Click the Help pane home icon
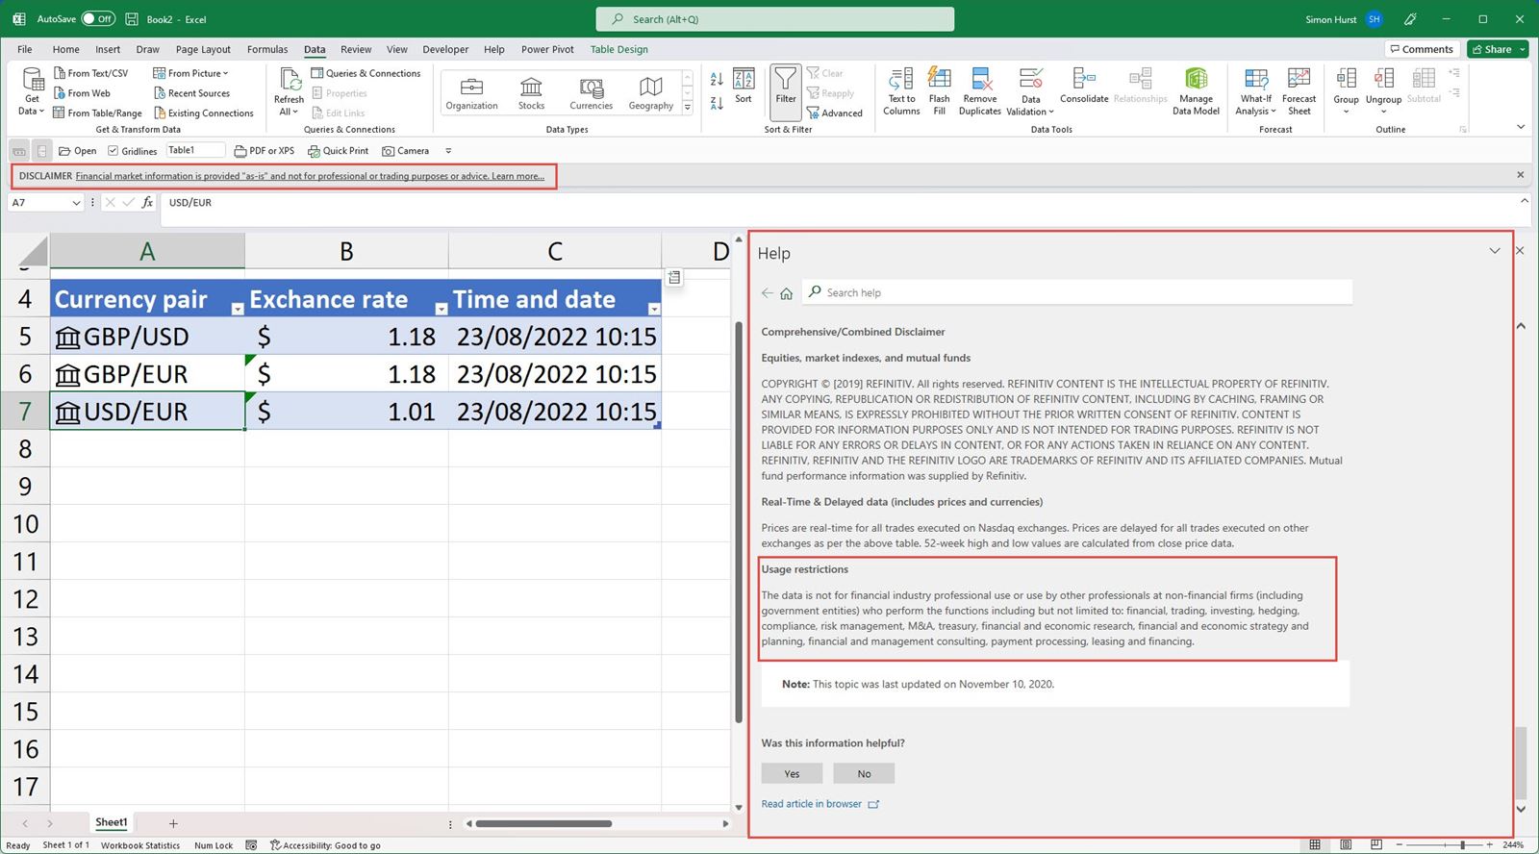This screenshot has width=1539, height=854. point(786,293)
